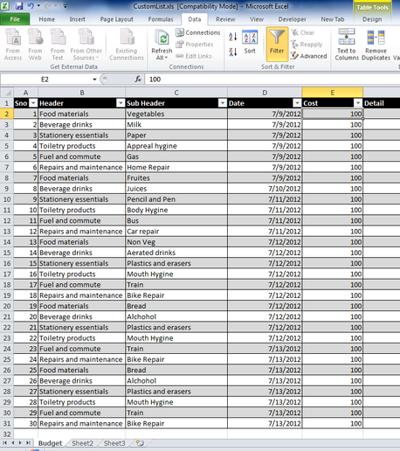Image resolution: width=400 pixels, height=451 pixels.
Task: Open the File tab
Action: tap(15, 19)
